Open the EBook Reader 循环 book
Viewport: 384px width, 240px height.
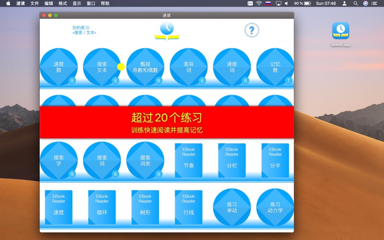(102, 207)
